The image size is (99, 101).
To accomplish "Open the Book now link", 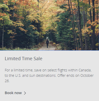I will (x=15, y=93).
